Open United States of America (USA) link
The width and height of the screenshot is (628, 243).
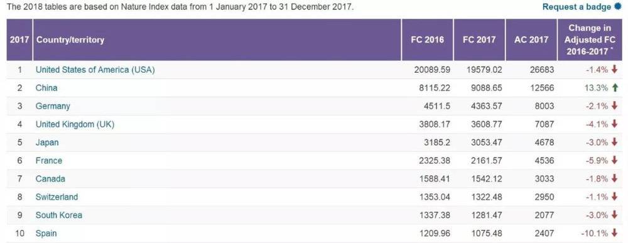(95, 70)
